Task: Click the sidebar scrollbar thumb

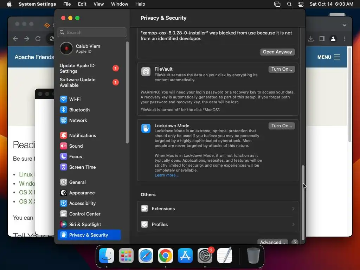Action: coord(127,92)
